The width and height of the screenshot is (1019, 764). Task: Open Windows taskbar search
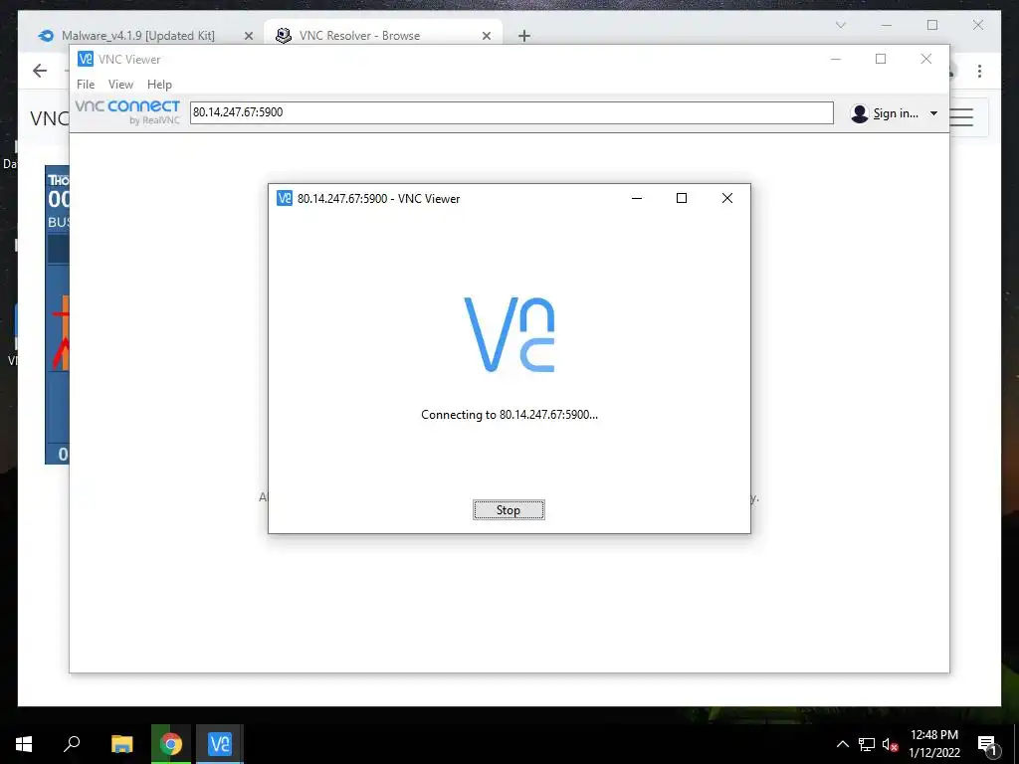(x=72, y=744)
